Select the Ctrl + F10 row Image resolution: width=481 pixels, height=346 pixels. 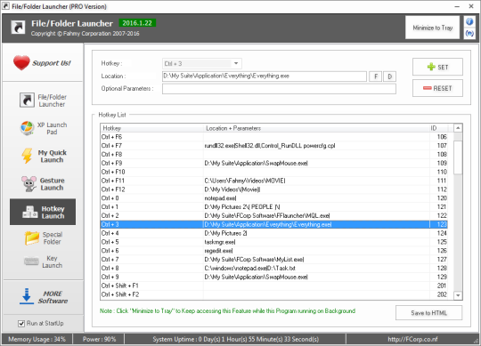pyautogui.click(x=274, y=172)
